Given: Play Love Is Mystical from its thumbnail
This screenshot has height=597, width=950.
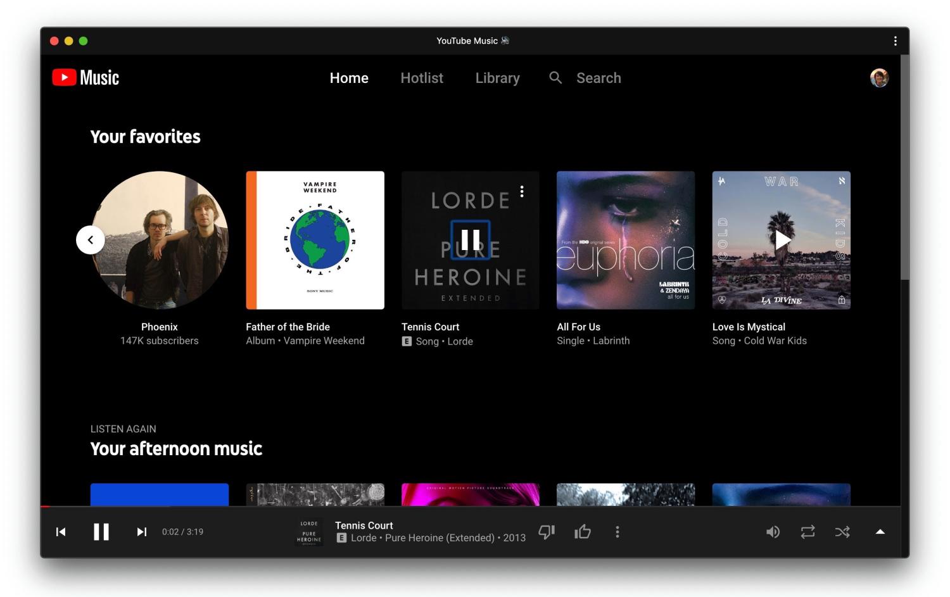Looking at the screenshot, I should point(782,240).
